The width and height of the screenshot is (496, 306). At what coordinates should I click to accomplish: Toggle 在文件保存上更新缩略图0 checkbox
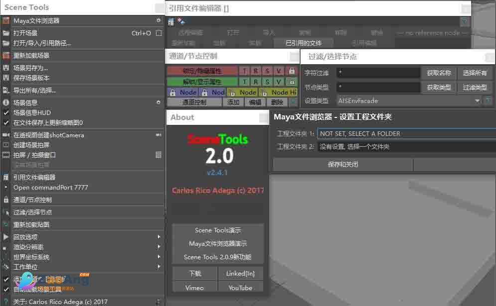6,122
